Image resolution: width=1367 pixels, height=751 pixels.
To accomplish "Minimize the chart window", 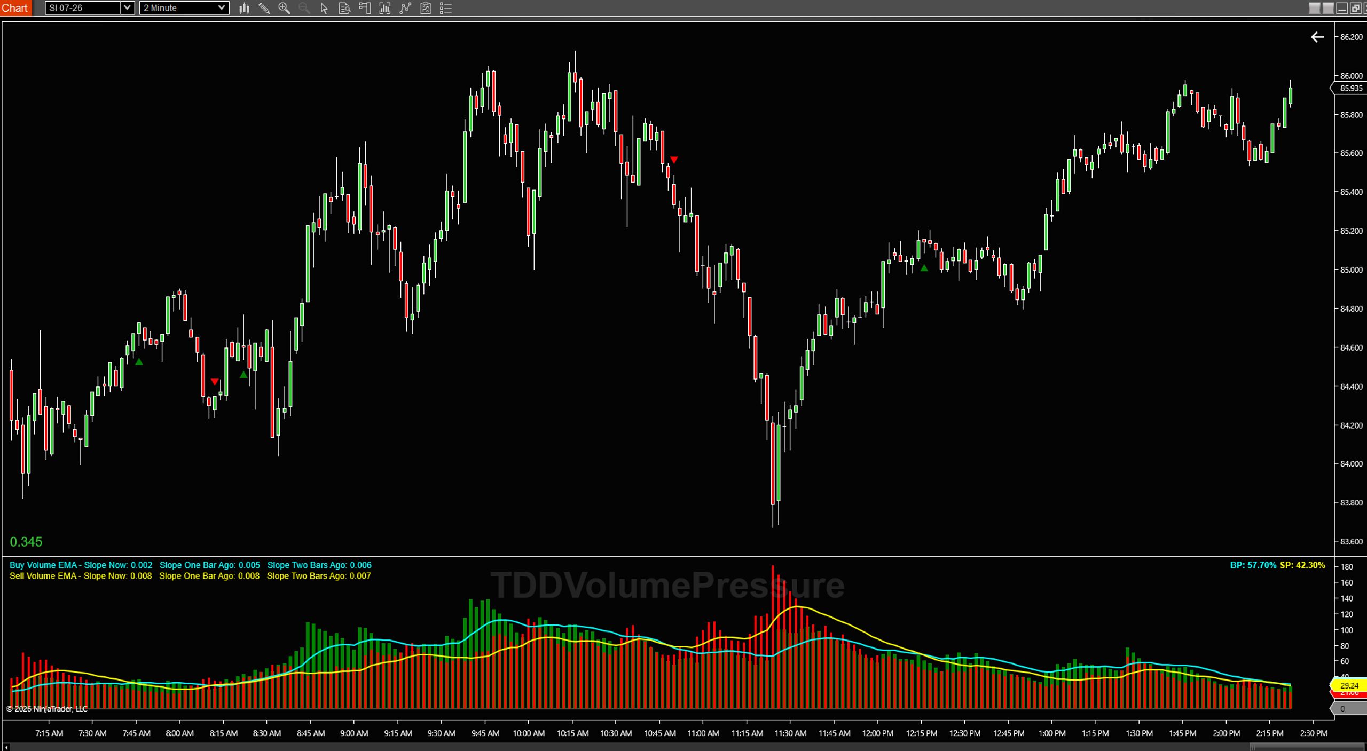I will coord(1342,8).
